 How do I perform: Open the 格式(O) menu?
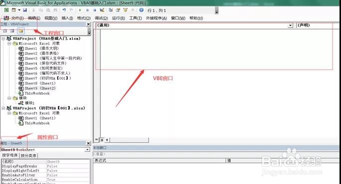click(x=84, y=18)
